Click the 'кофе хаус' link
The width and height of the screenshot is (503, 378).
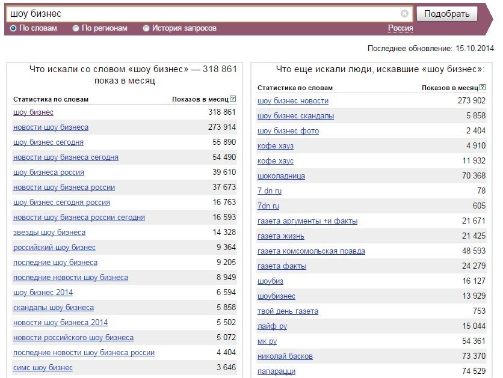pos(276,161)
